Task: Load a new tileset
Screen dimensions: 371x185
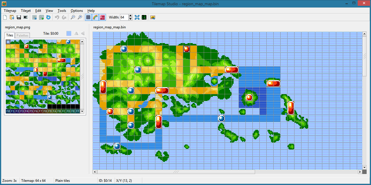Action: 34,17
